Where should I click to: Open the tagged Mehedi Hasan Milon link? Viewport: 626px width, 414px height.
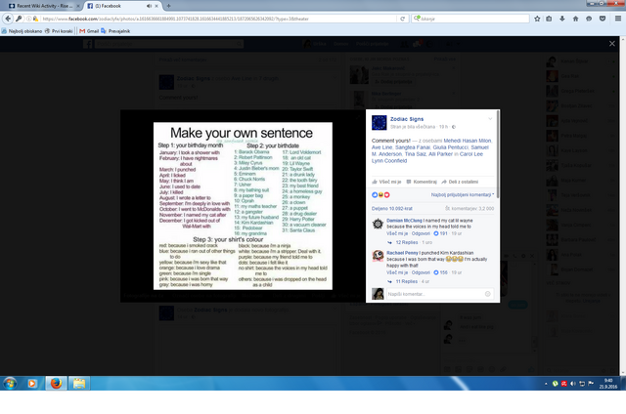pos(468,141)
